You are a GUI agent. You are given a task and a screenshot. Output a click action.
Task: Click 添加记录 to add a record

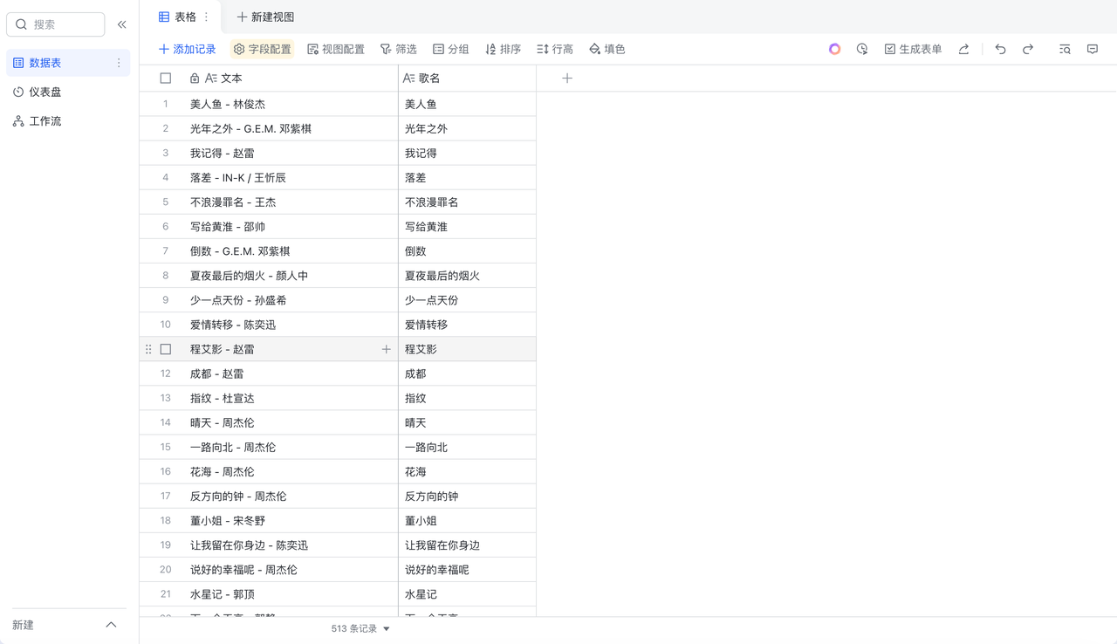187,49
